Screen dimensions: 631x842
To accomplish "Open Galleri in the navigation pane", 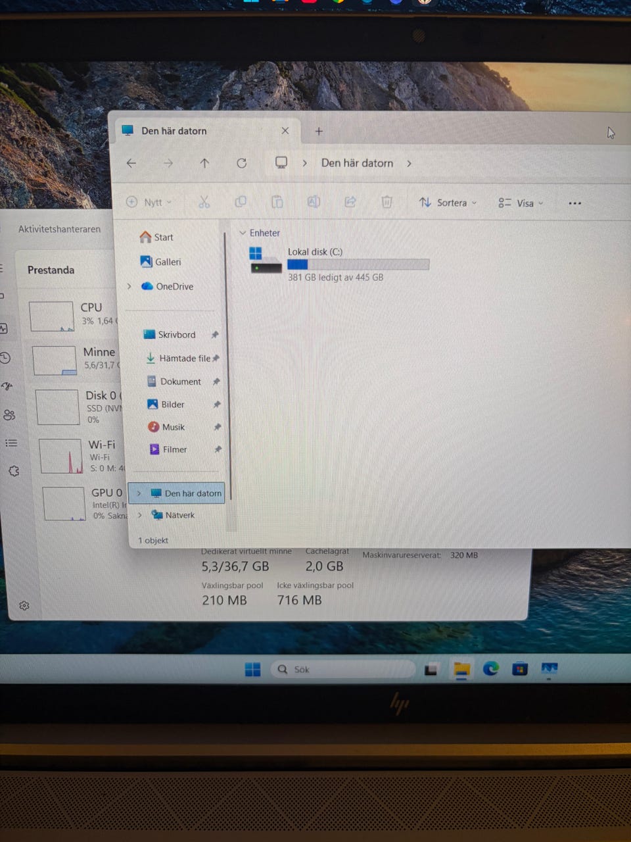I will [160, 262].
